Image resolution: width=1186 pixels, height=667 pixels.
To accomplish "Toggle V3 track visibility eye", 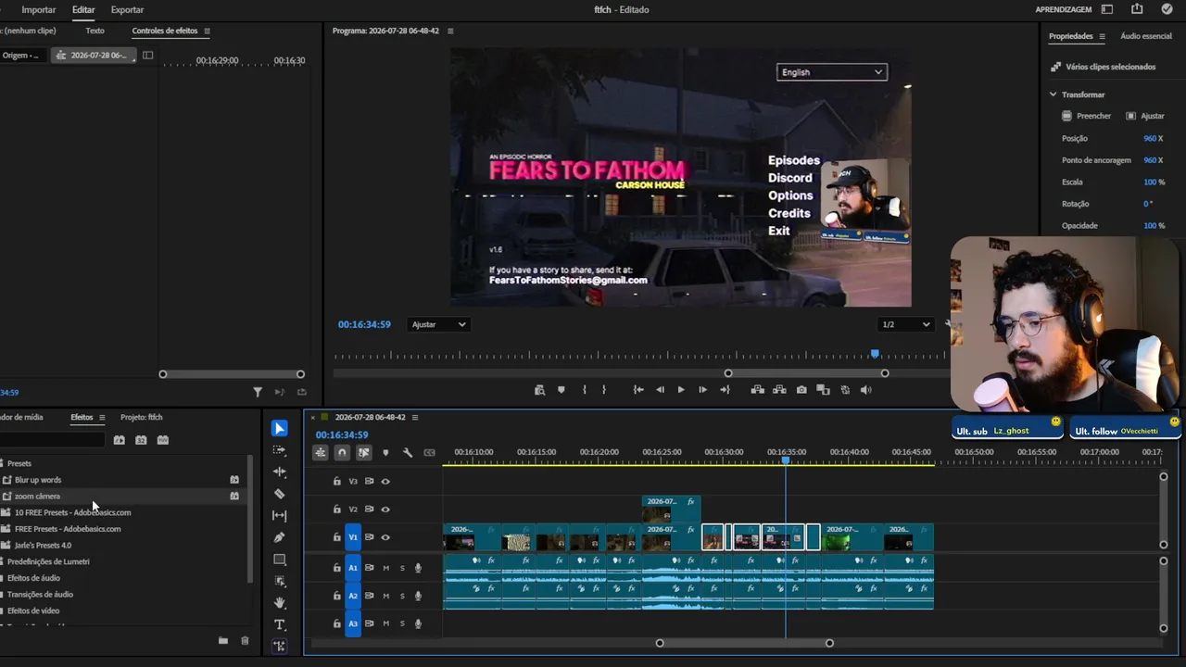I will [385, 482].
